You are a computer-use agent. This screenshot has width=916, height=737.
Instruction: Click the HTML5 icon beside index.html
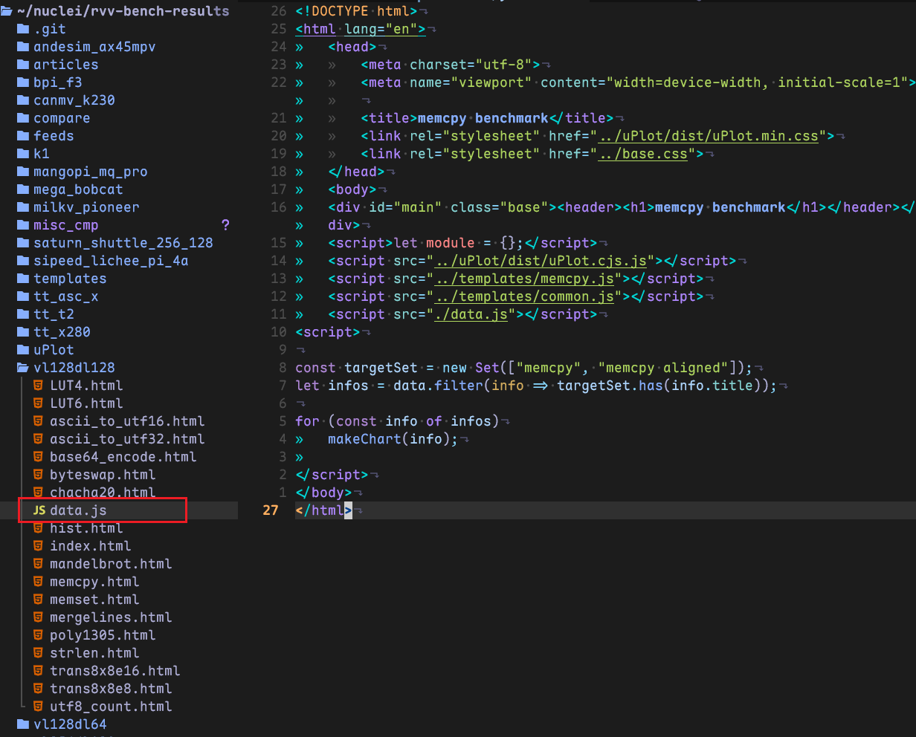click(x=38, y=546)
